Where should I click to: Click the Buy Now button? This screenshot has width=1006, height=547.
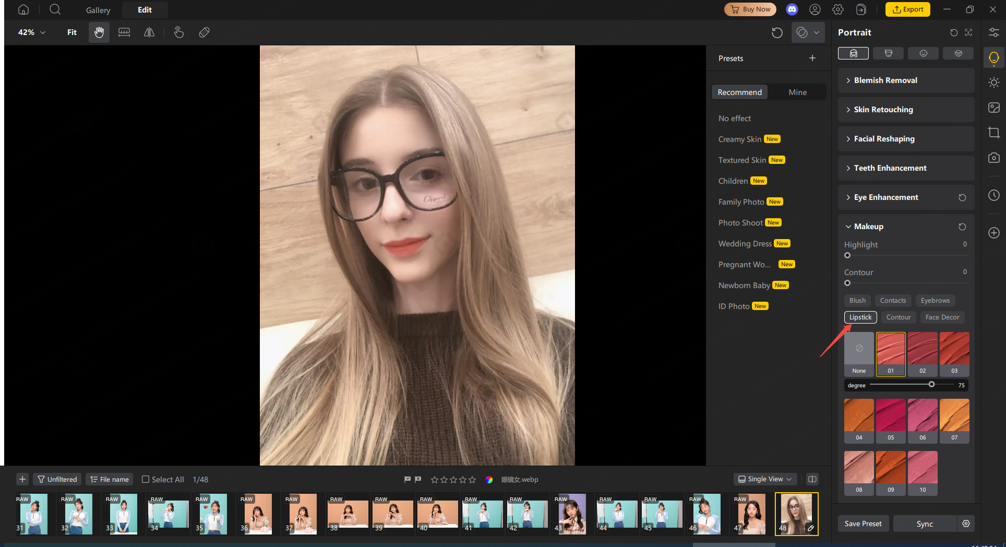click(x=750, y=9)
